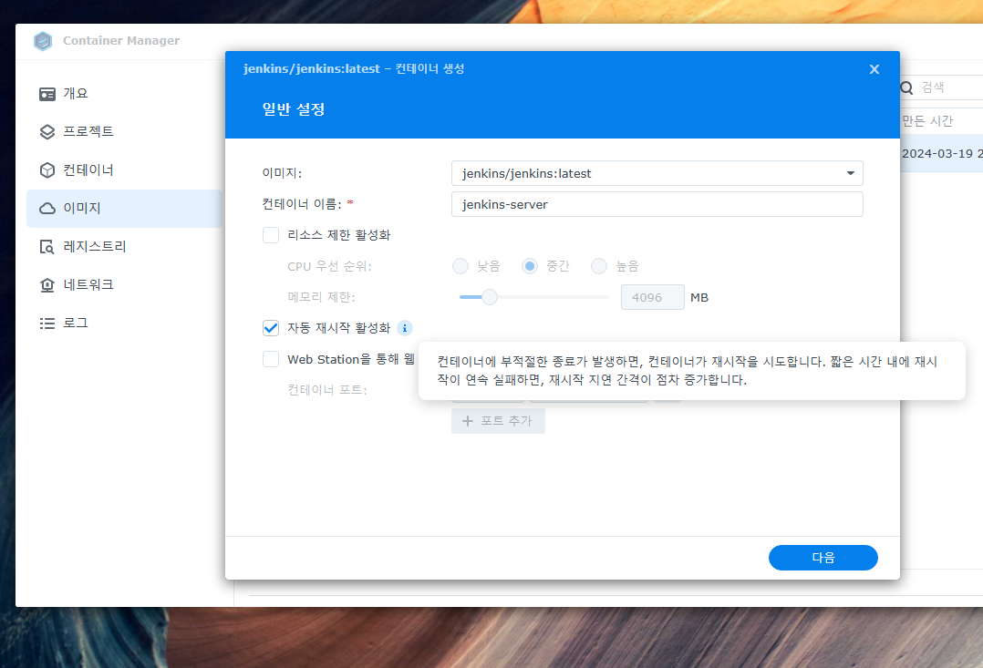Switch to the 레지스트리 section
Screen dimensions: 983x668
click(x=124, y=246)
